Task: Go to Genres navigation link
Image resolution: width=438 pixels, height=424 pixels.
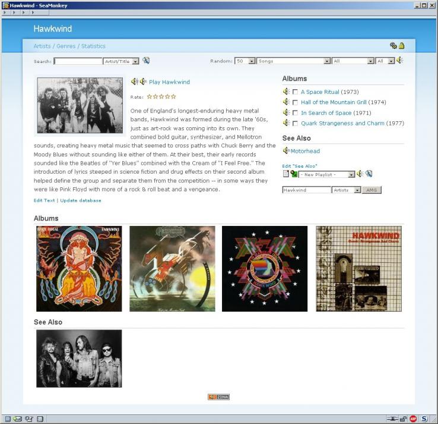Action: click(x=66, y=46)
